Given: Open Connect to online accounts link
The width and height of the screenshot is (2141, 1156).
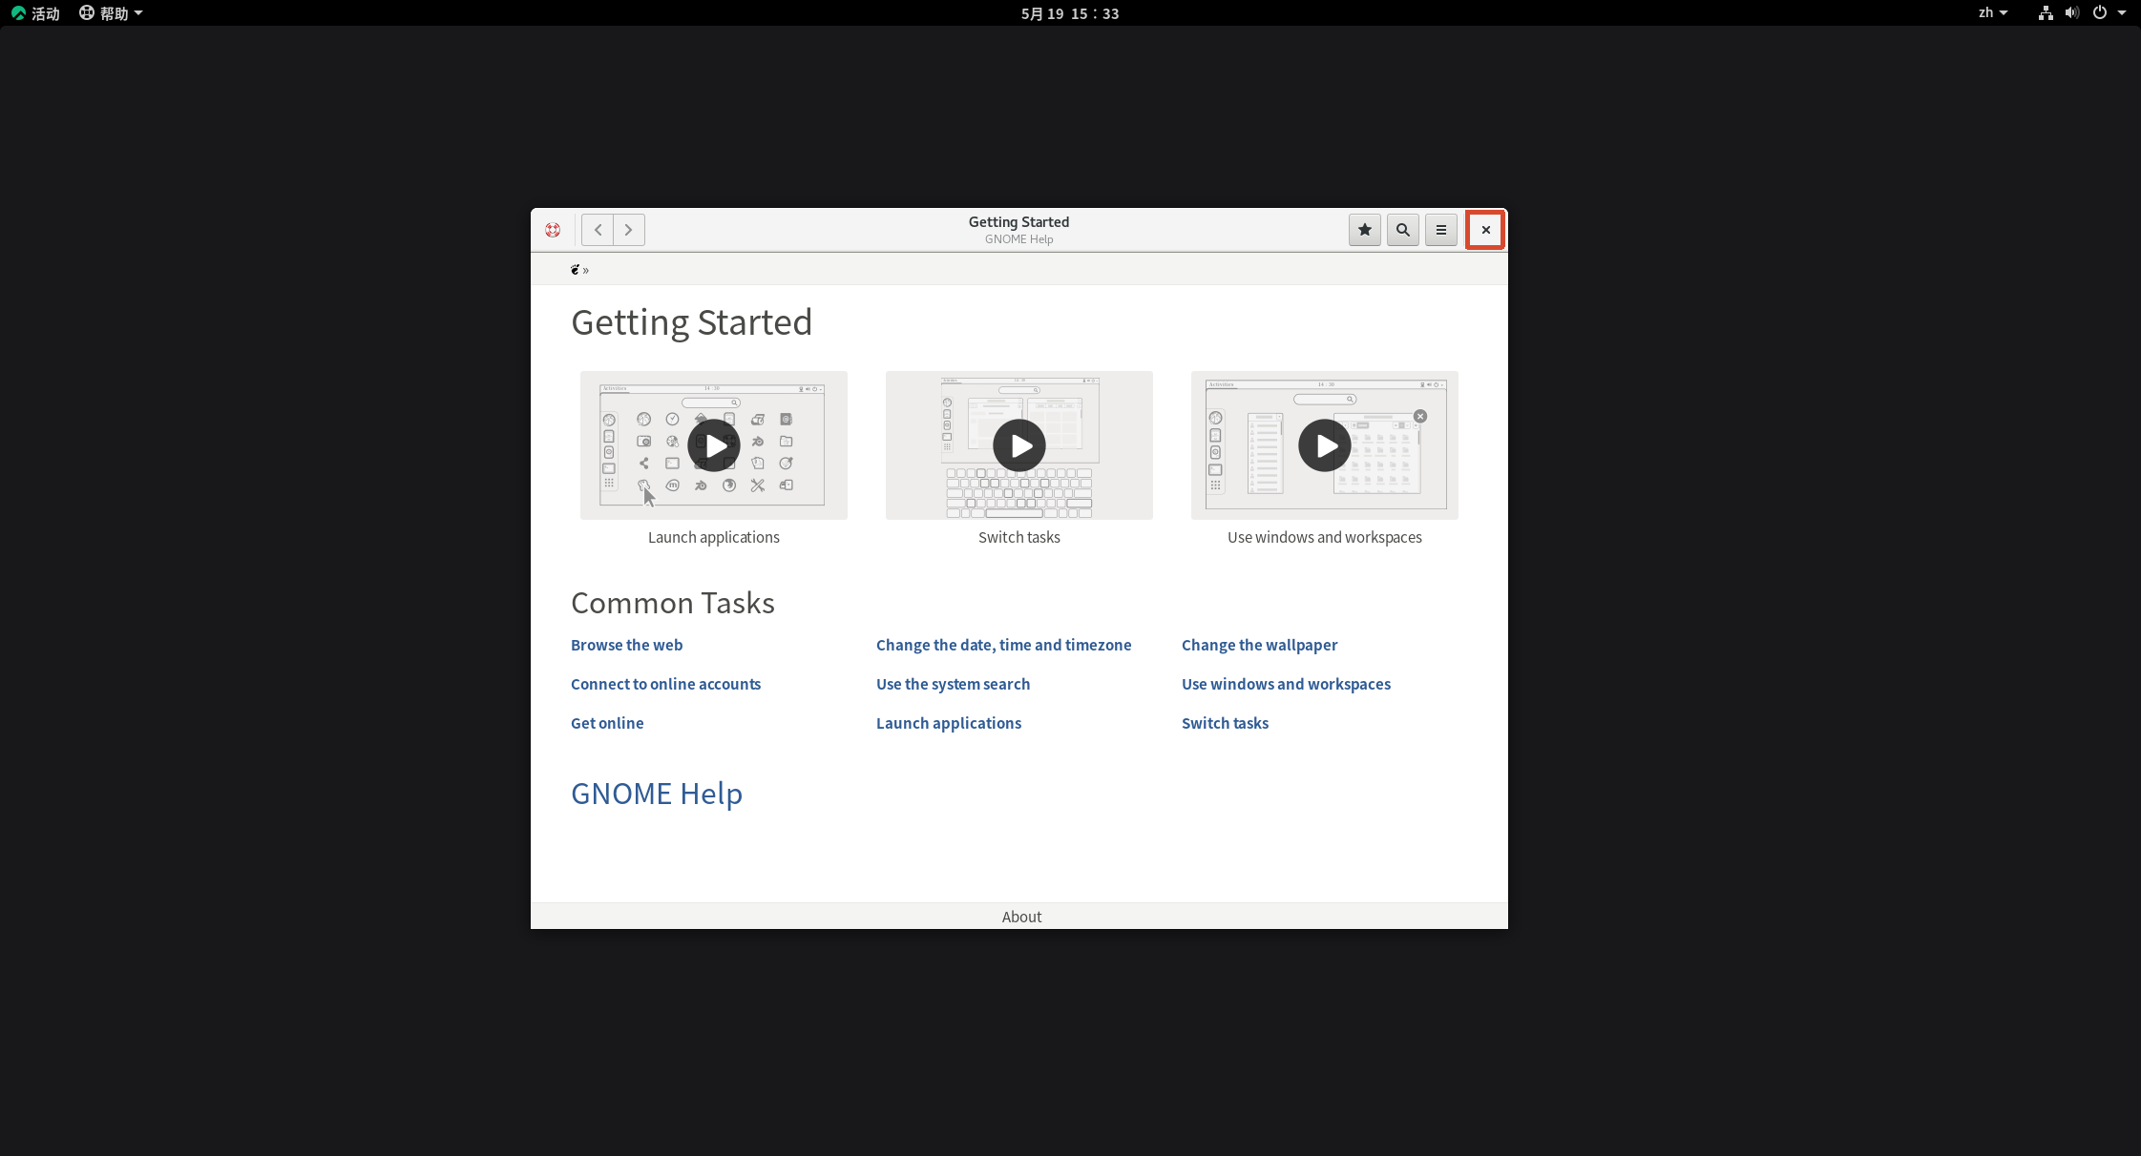Looking at the screenshot, I should tap(666, 685).
